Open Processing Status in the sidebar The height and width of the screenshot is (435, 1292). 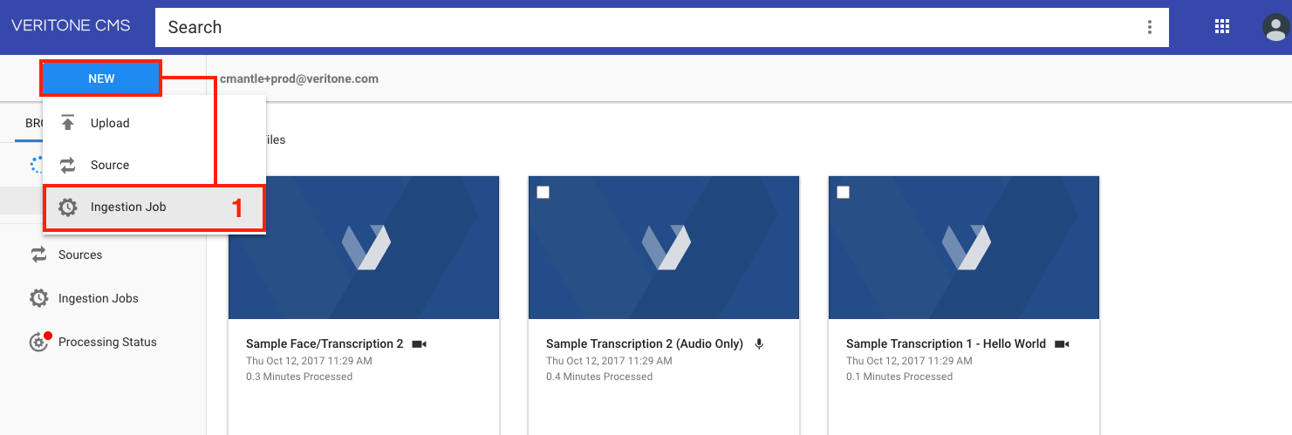107,342
